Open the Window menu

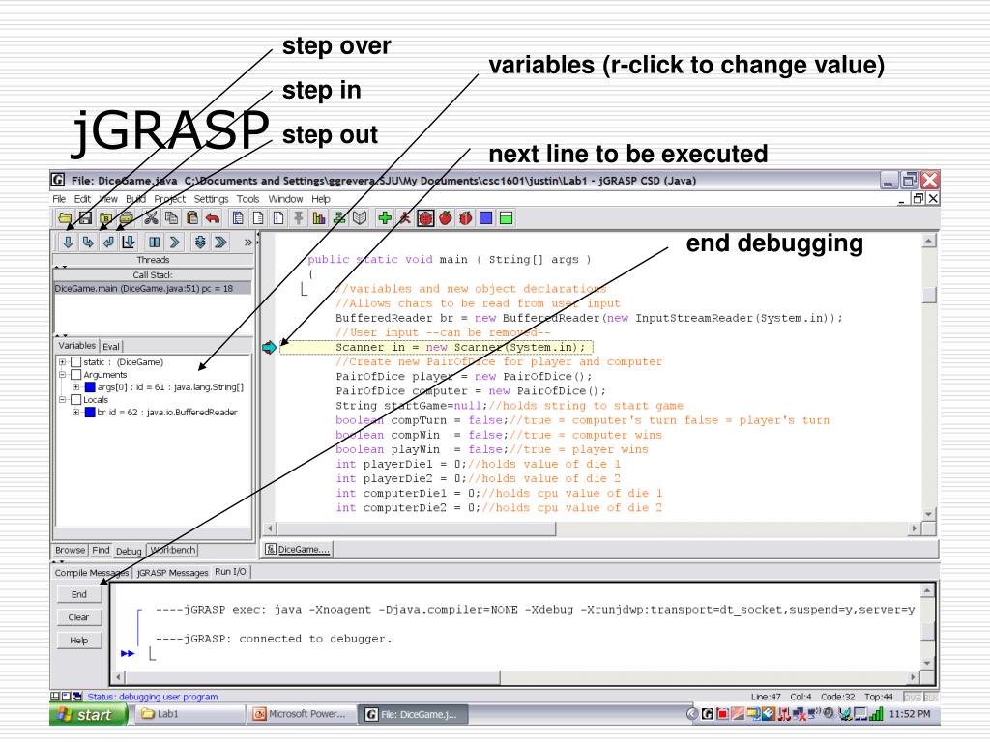point(285,199)
